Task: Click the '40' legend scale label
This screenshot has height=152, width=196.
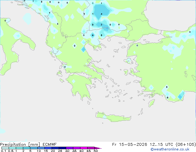Action: point(81,151)
